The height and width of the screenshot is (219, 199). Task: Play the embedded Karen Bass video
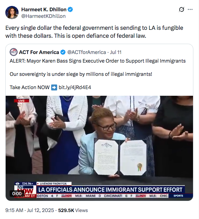coord(99,148)
